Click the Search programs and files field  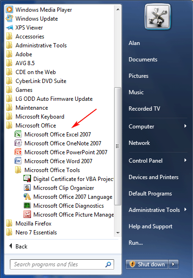[62, 264]
